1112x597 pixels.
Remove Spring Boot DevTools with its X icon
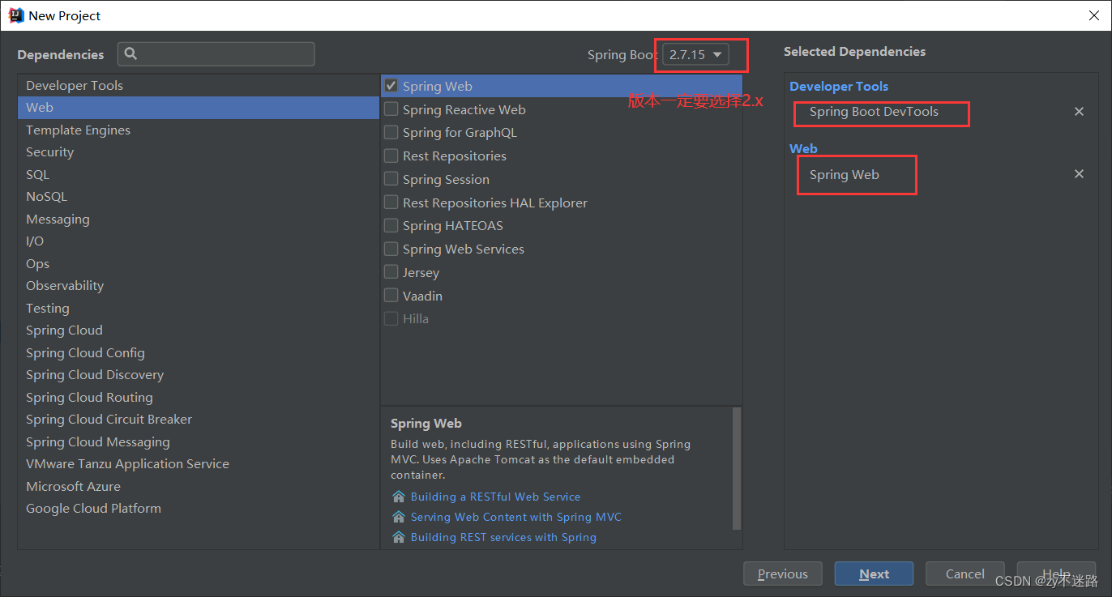1079,112
